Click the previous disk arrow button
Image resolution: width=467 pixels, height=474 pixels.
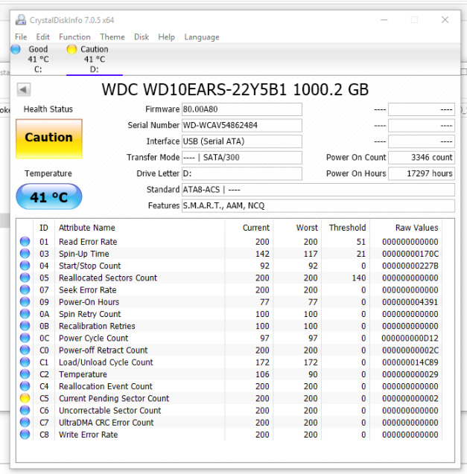coord(24,90)
